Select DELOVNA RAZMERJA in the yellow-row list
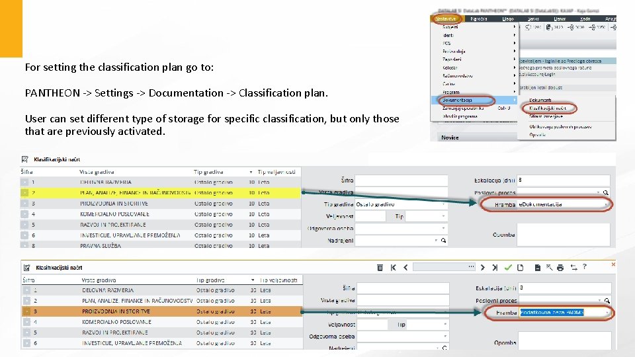 [x=160, y=182]
